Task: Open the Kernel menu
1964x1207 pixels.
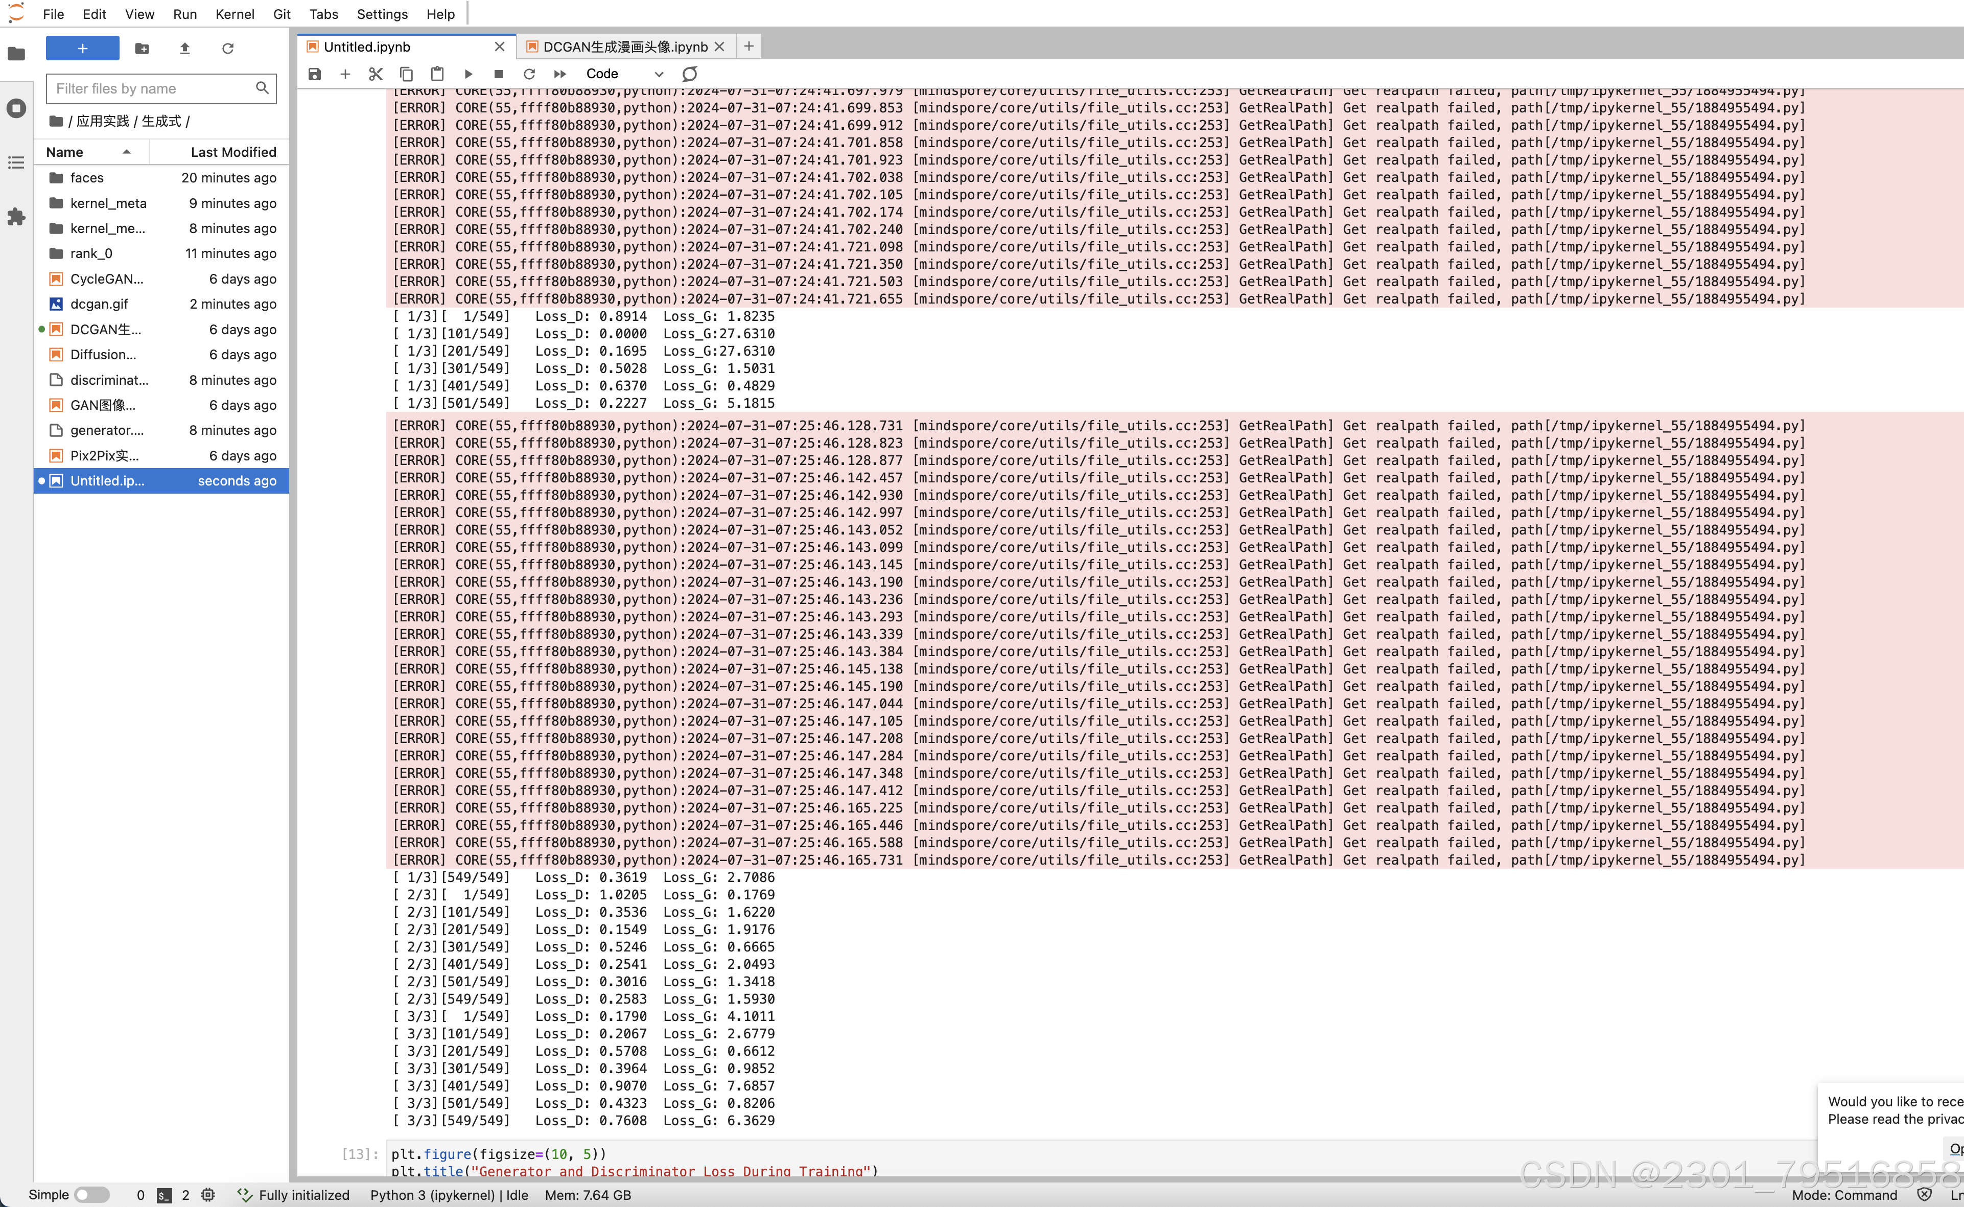Action: pyautogui.click(x=235, y=14)
